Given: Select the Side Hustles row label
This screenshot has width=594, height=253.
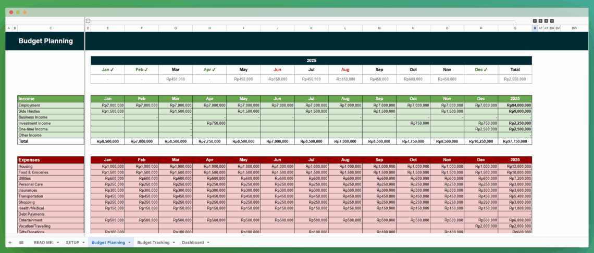Looking at the screenshot, I should tap(51, 111).
